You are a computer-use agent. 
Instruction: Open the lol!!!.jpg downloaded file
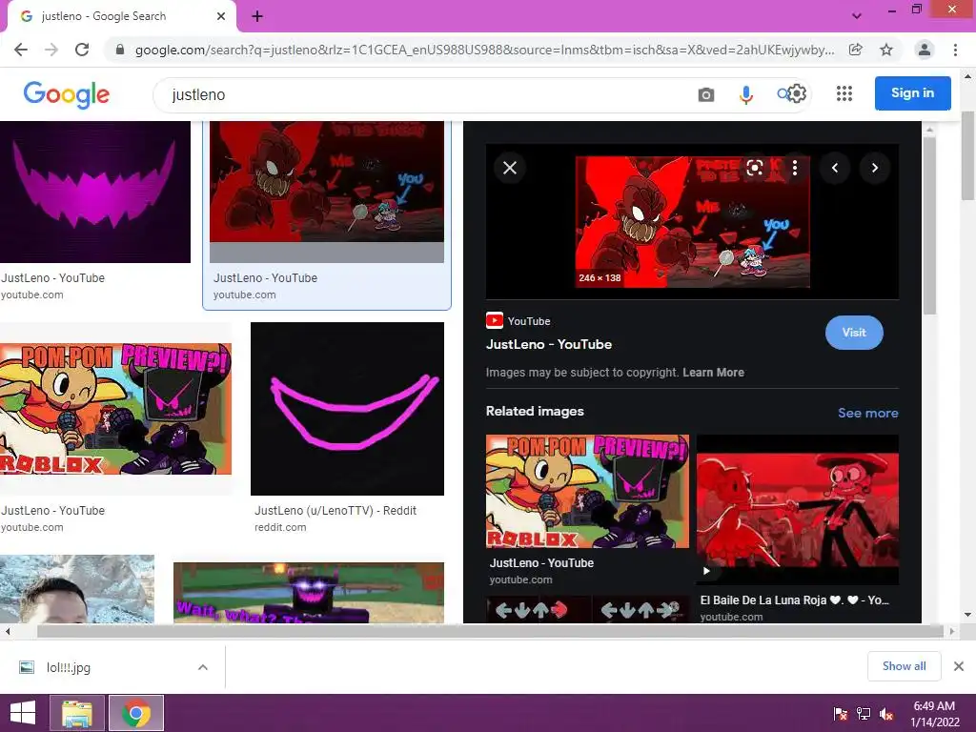click(69, 667)
